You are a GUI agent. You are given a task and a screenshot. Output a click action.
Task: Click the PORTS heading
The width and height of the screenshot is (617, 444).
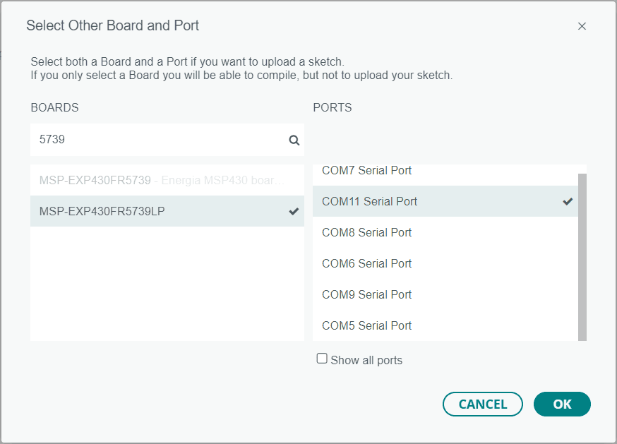(333, 108)
